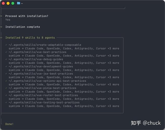
Task: Click the Yes answer under Proceed prompt
Action: 8,20
